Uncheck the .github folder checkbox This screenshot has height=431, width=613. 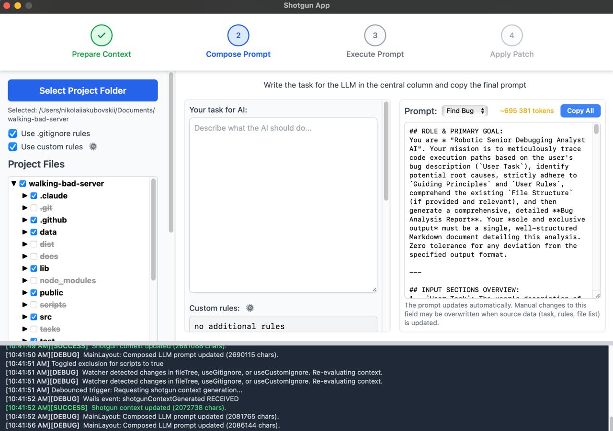pos(34,220)
